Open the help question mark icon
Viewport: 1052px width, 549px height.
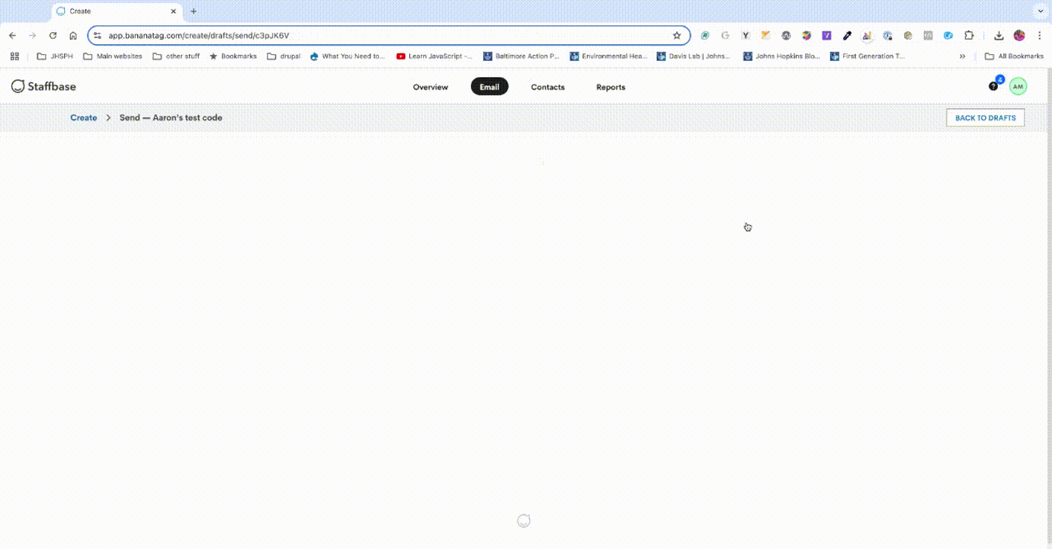click(993, 86)
